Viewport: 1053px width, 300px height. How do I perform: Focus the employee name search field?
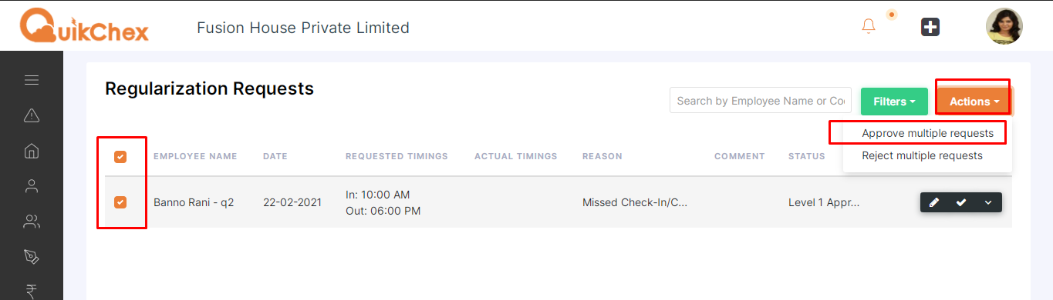tap(761, 101)
